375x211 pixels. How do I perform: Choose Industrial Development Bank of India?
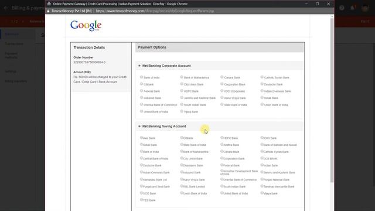221,171
